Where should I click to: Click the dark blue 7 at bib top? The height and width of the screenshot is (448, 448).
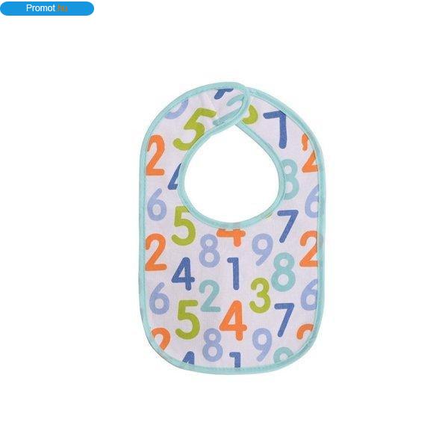point(276,129)
